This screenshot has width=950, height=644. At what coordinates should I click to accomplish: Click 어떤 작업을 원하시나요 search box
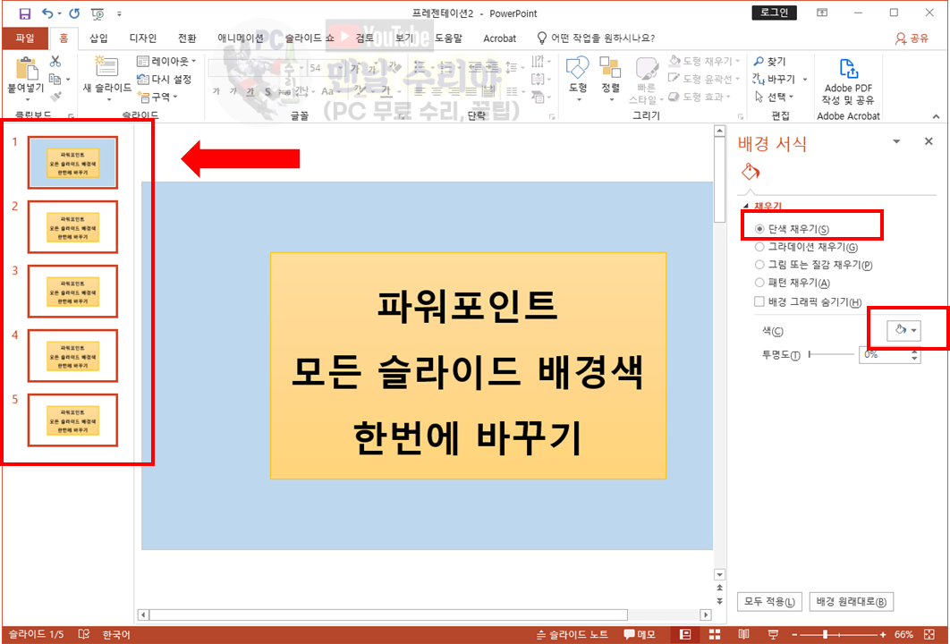(596, 38)
